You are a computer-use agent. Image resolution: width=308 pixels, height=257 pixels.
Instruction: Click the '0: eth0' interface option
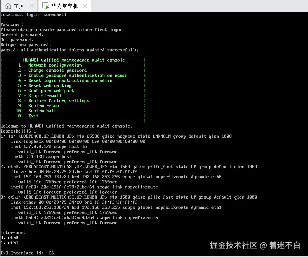pyautogui.click(x=10, y=238)
